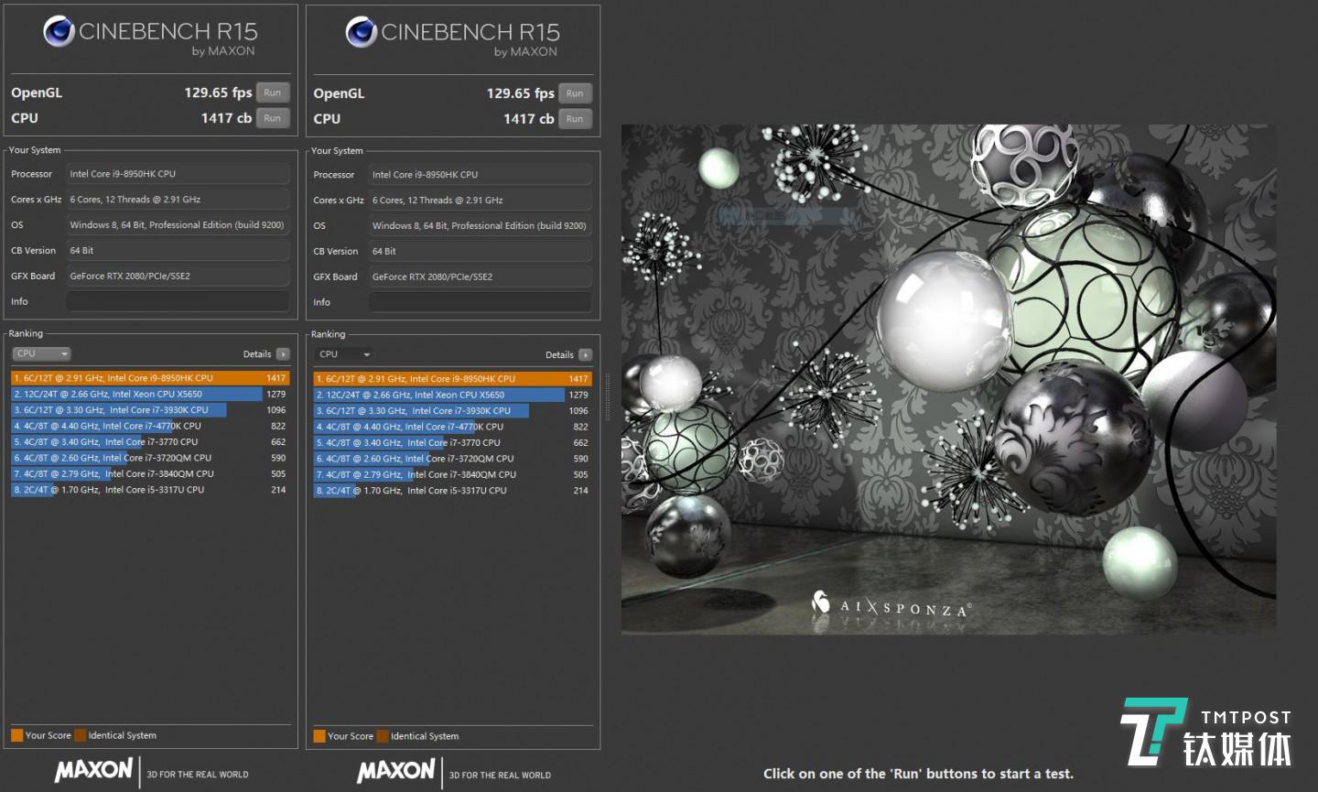
Task: Select the Xeon X5650 ranking row in left panel
Action: pos(137,395)
